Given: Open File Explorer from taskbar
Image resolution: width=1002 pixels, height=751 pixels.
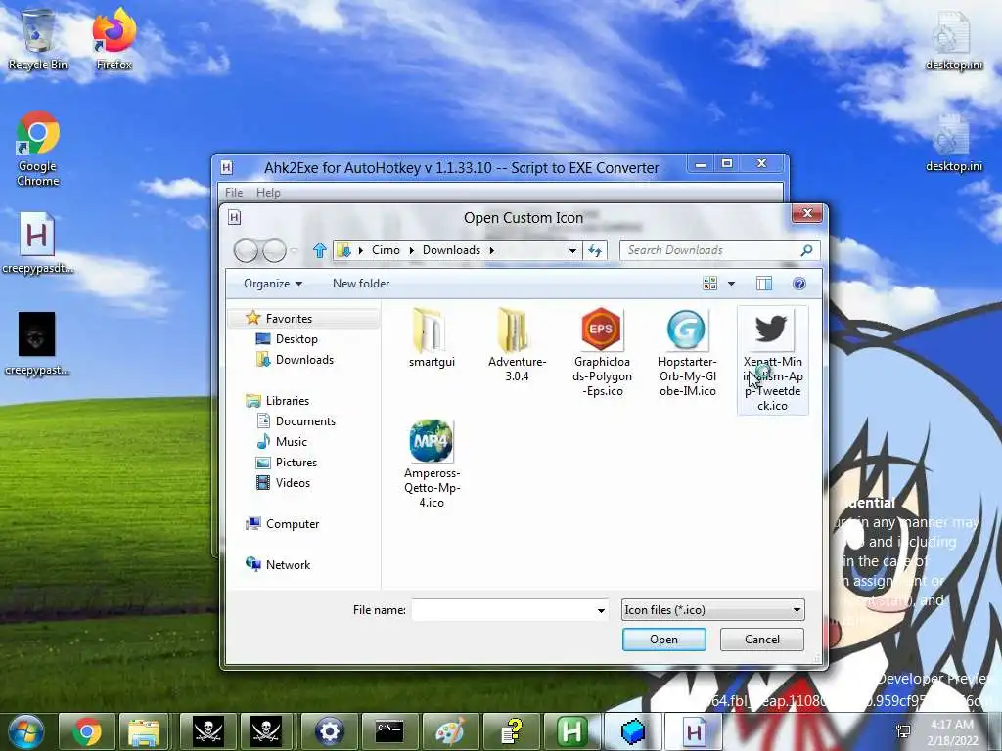Looking at the screenshot, I should (145, 731).
